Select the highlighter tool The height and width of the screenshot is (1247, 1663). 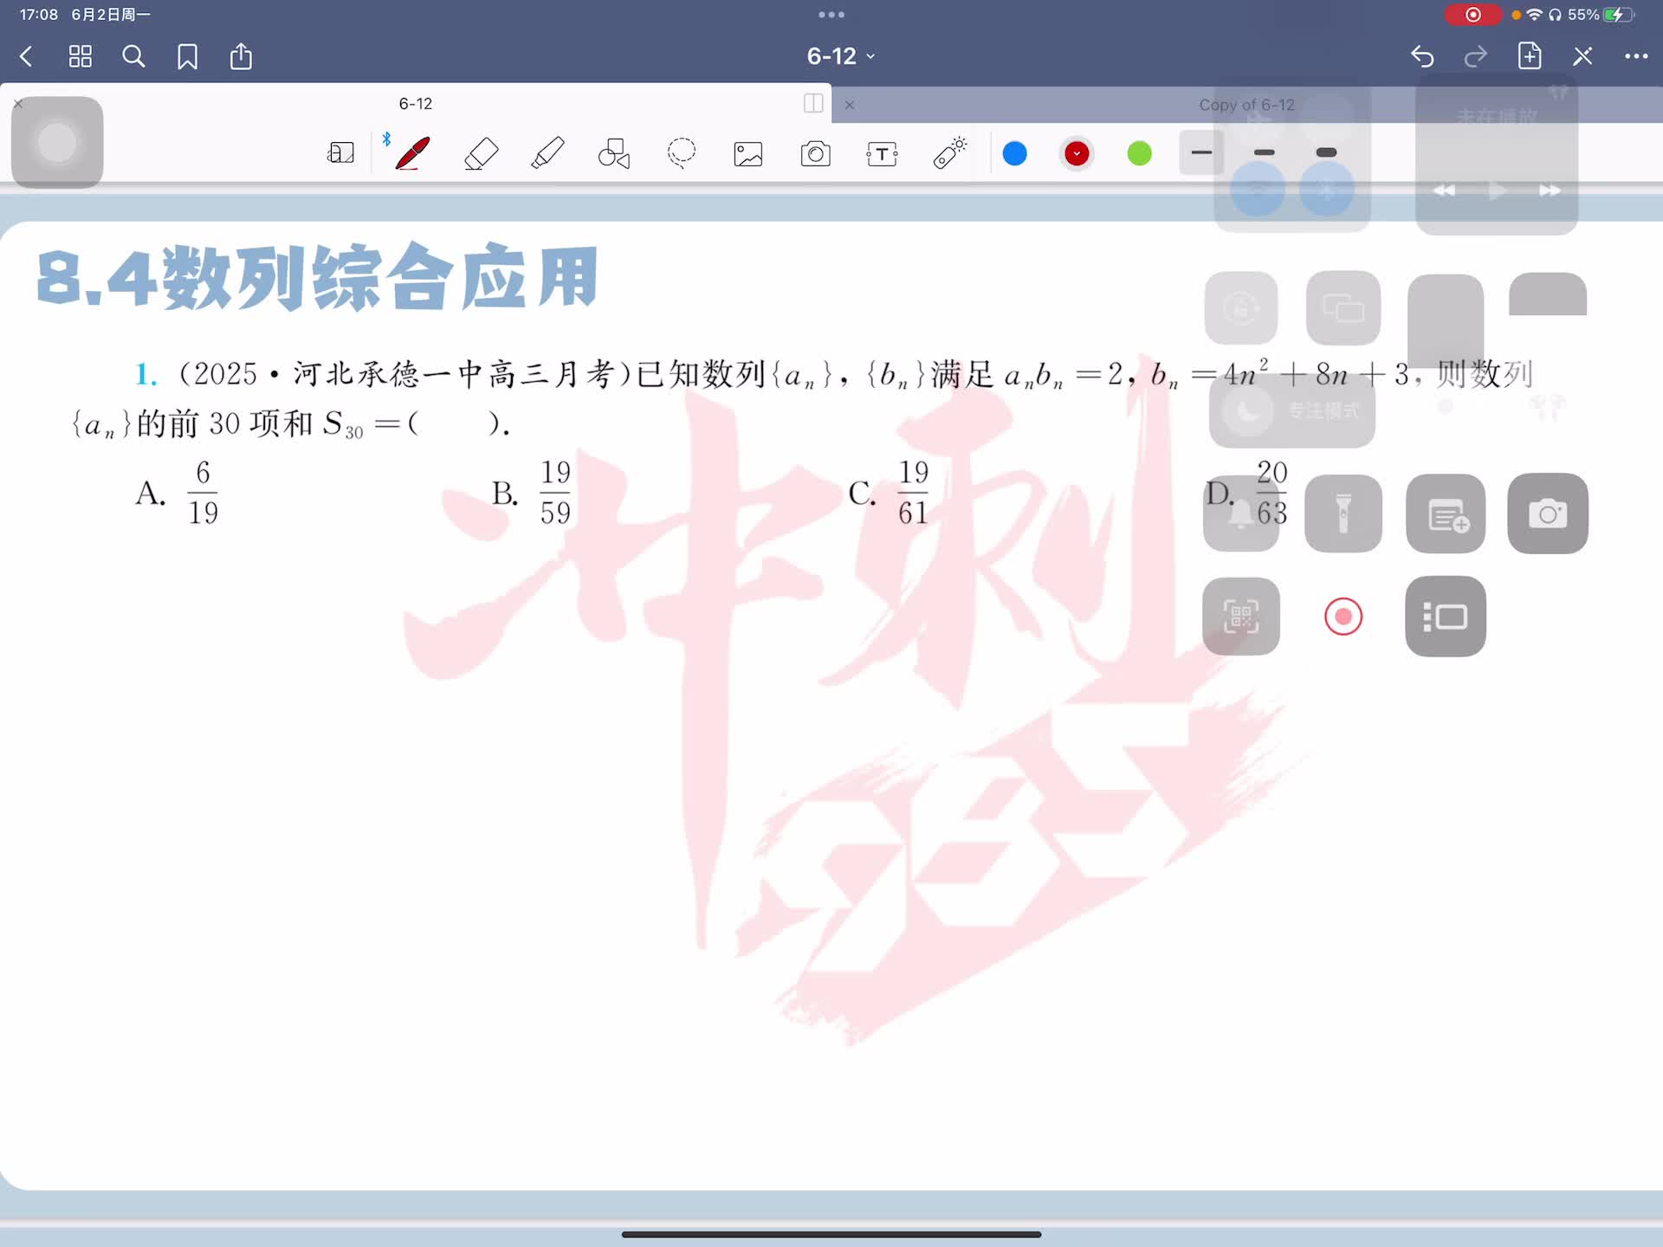(547, 154)
